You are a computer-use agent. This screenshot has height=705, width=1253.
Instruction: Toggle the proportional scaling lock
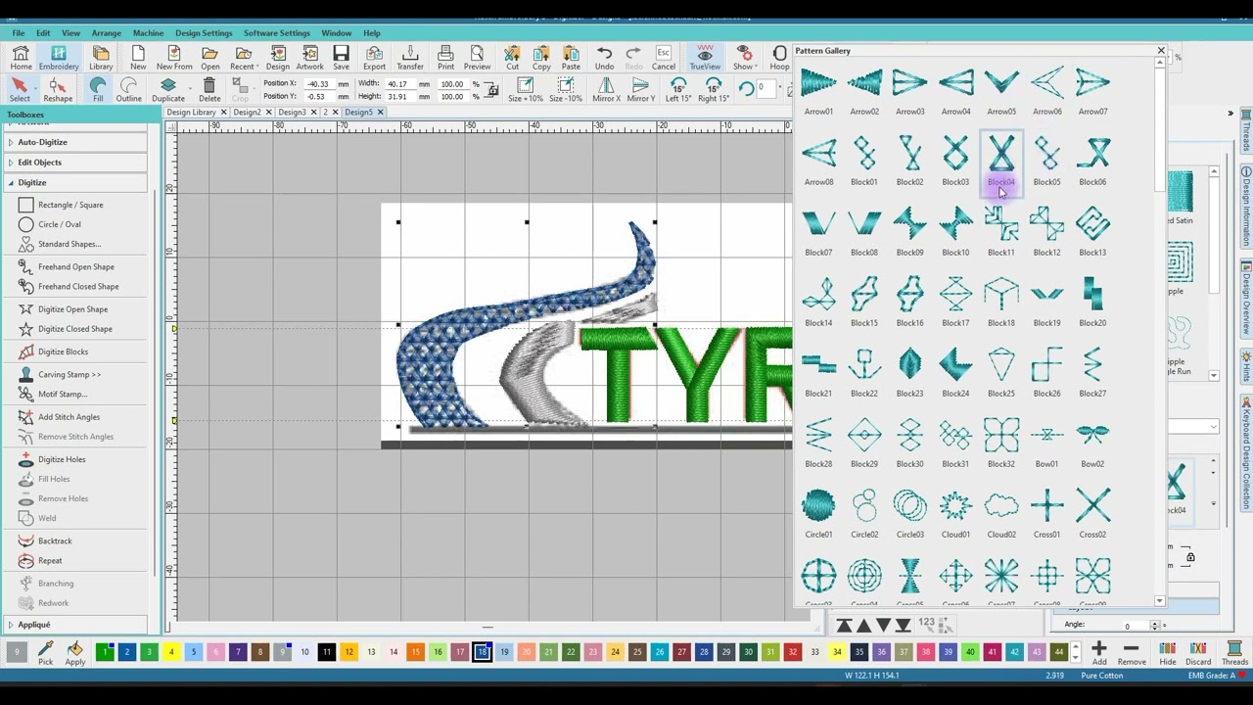pos(492,90)
